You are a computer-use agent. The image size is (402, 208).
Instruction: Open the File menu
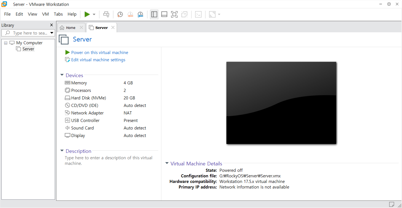[x=7, y=14]
